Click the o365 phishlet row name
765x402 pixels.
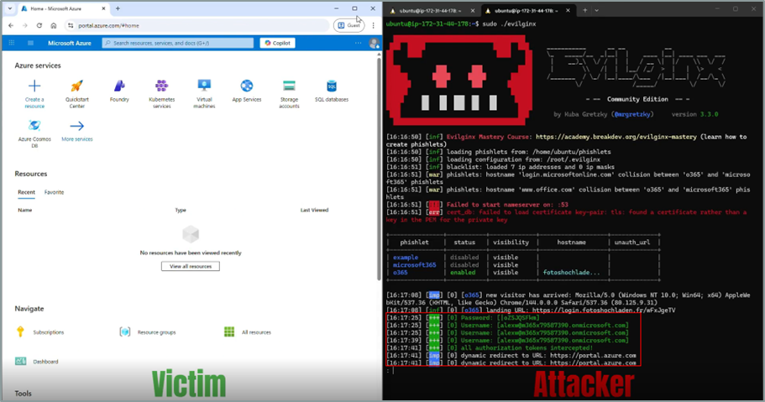click(400, 273)
